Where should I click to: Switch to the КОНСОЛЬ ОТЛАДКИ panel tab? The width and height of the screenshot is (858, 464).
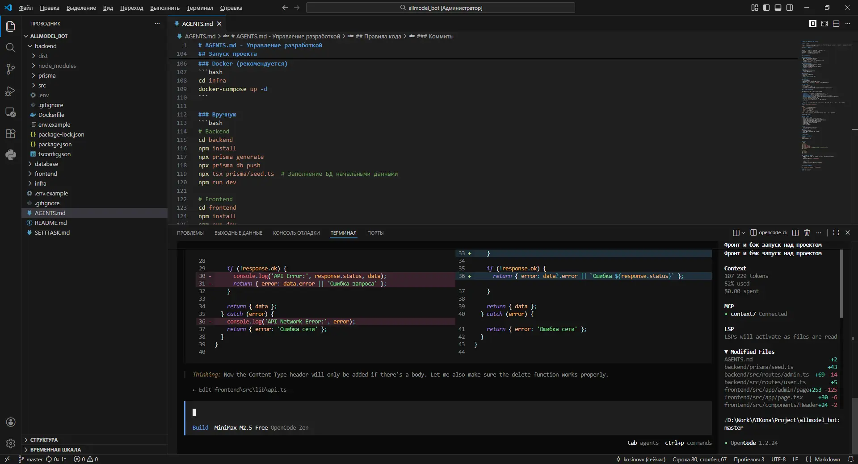pyautogui.click(x=296, y=233)
